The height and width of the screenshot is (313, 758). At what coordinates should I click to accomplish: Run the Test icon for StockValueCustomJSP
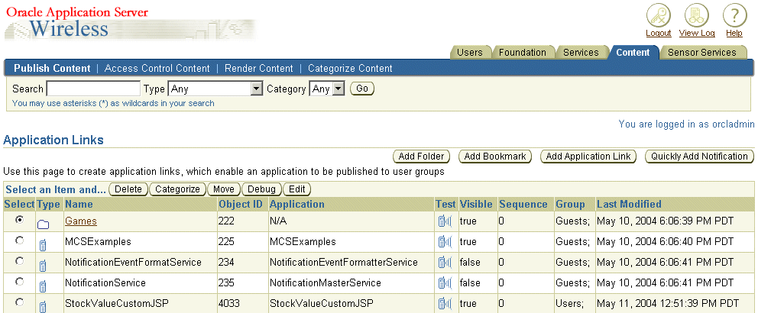pos(445,303)
